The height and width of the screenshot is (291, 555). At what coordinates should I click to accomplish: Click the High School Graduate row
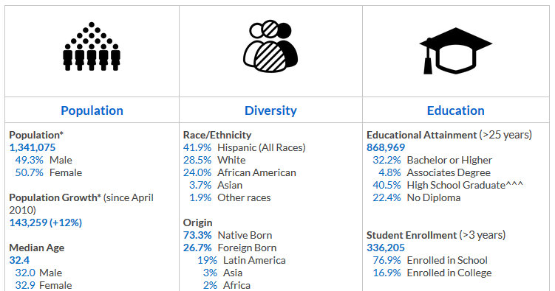(448, 185)
